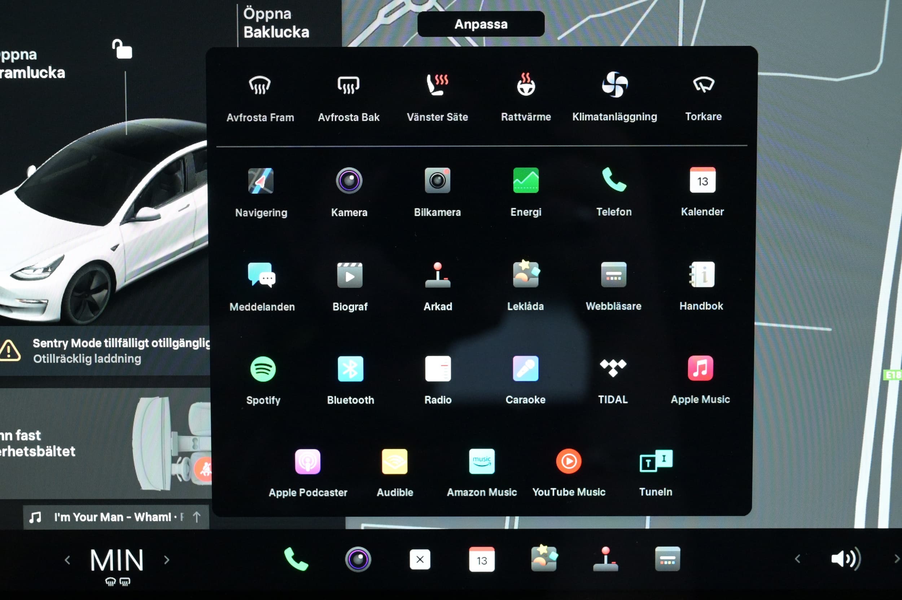Open the TuneIn app
The height and width of the screenshot is (600, 902).
click(656, 474)
